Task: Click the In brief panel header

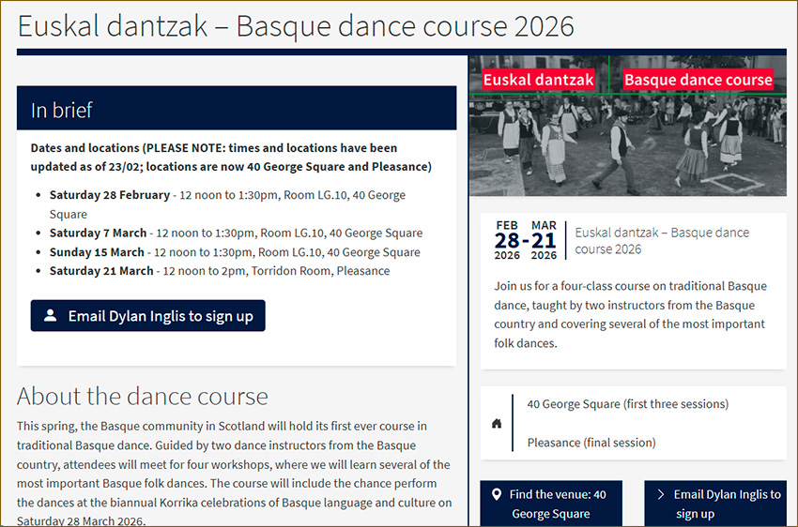Action: (x=237, y=109)
